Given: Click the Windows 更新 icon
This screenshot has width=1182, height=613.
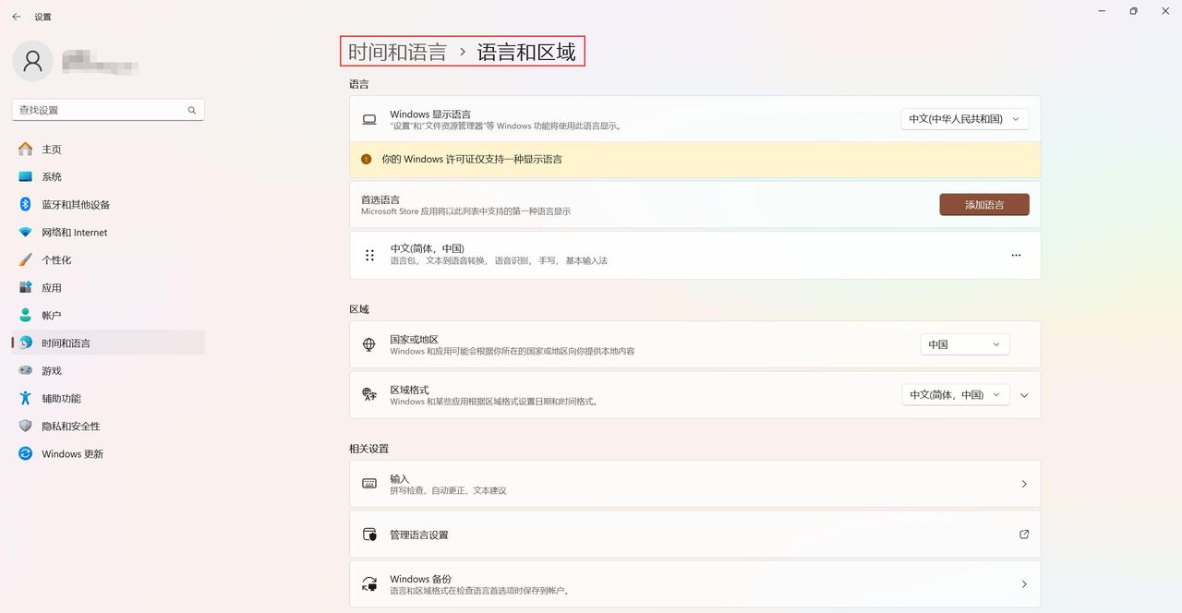Looking at the screenshot, I should tap(25, 453).
